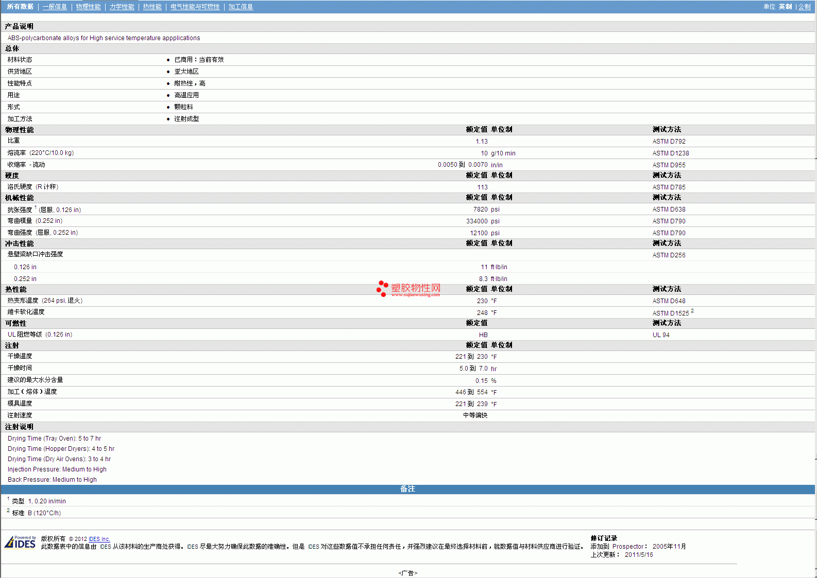This screenshot has width=817, height=578.
Task: Click the Powered by IDES logo
Action: [20, 542]
